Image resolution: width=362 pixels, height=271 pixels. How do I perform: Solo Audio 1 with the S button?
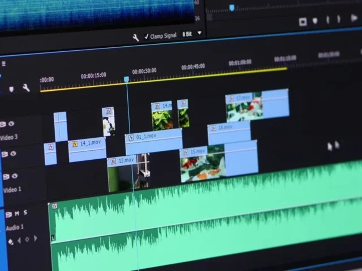point(25,212)
